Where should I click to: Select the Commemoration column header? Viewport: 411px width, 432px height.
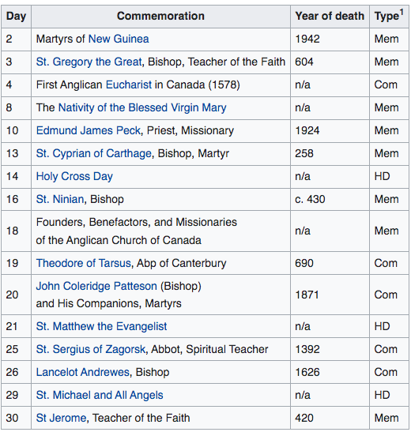pyautogui.click(x=160, y=17)
